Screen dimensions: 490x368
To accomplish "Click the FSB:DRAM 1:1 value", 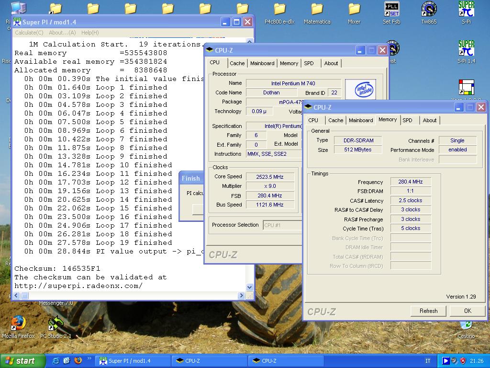I will [410, 191].
